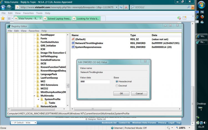Screen dimensions: 208x130
Task: Select the NetworkCards key in the tree
Action: click(49, 106)
